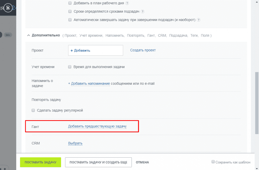This screenshot has width=259, height=170.
Task: Enable 'Добавить в план рабочего дня' checkbox
Action: pos(70,3)
